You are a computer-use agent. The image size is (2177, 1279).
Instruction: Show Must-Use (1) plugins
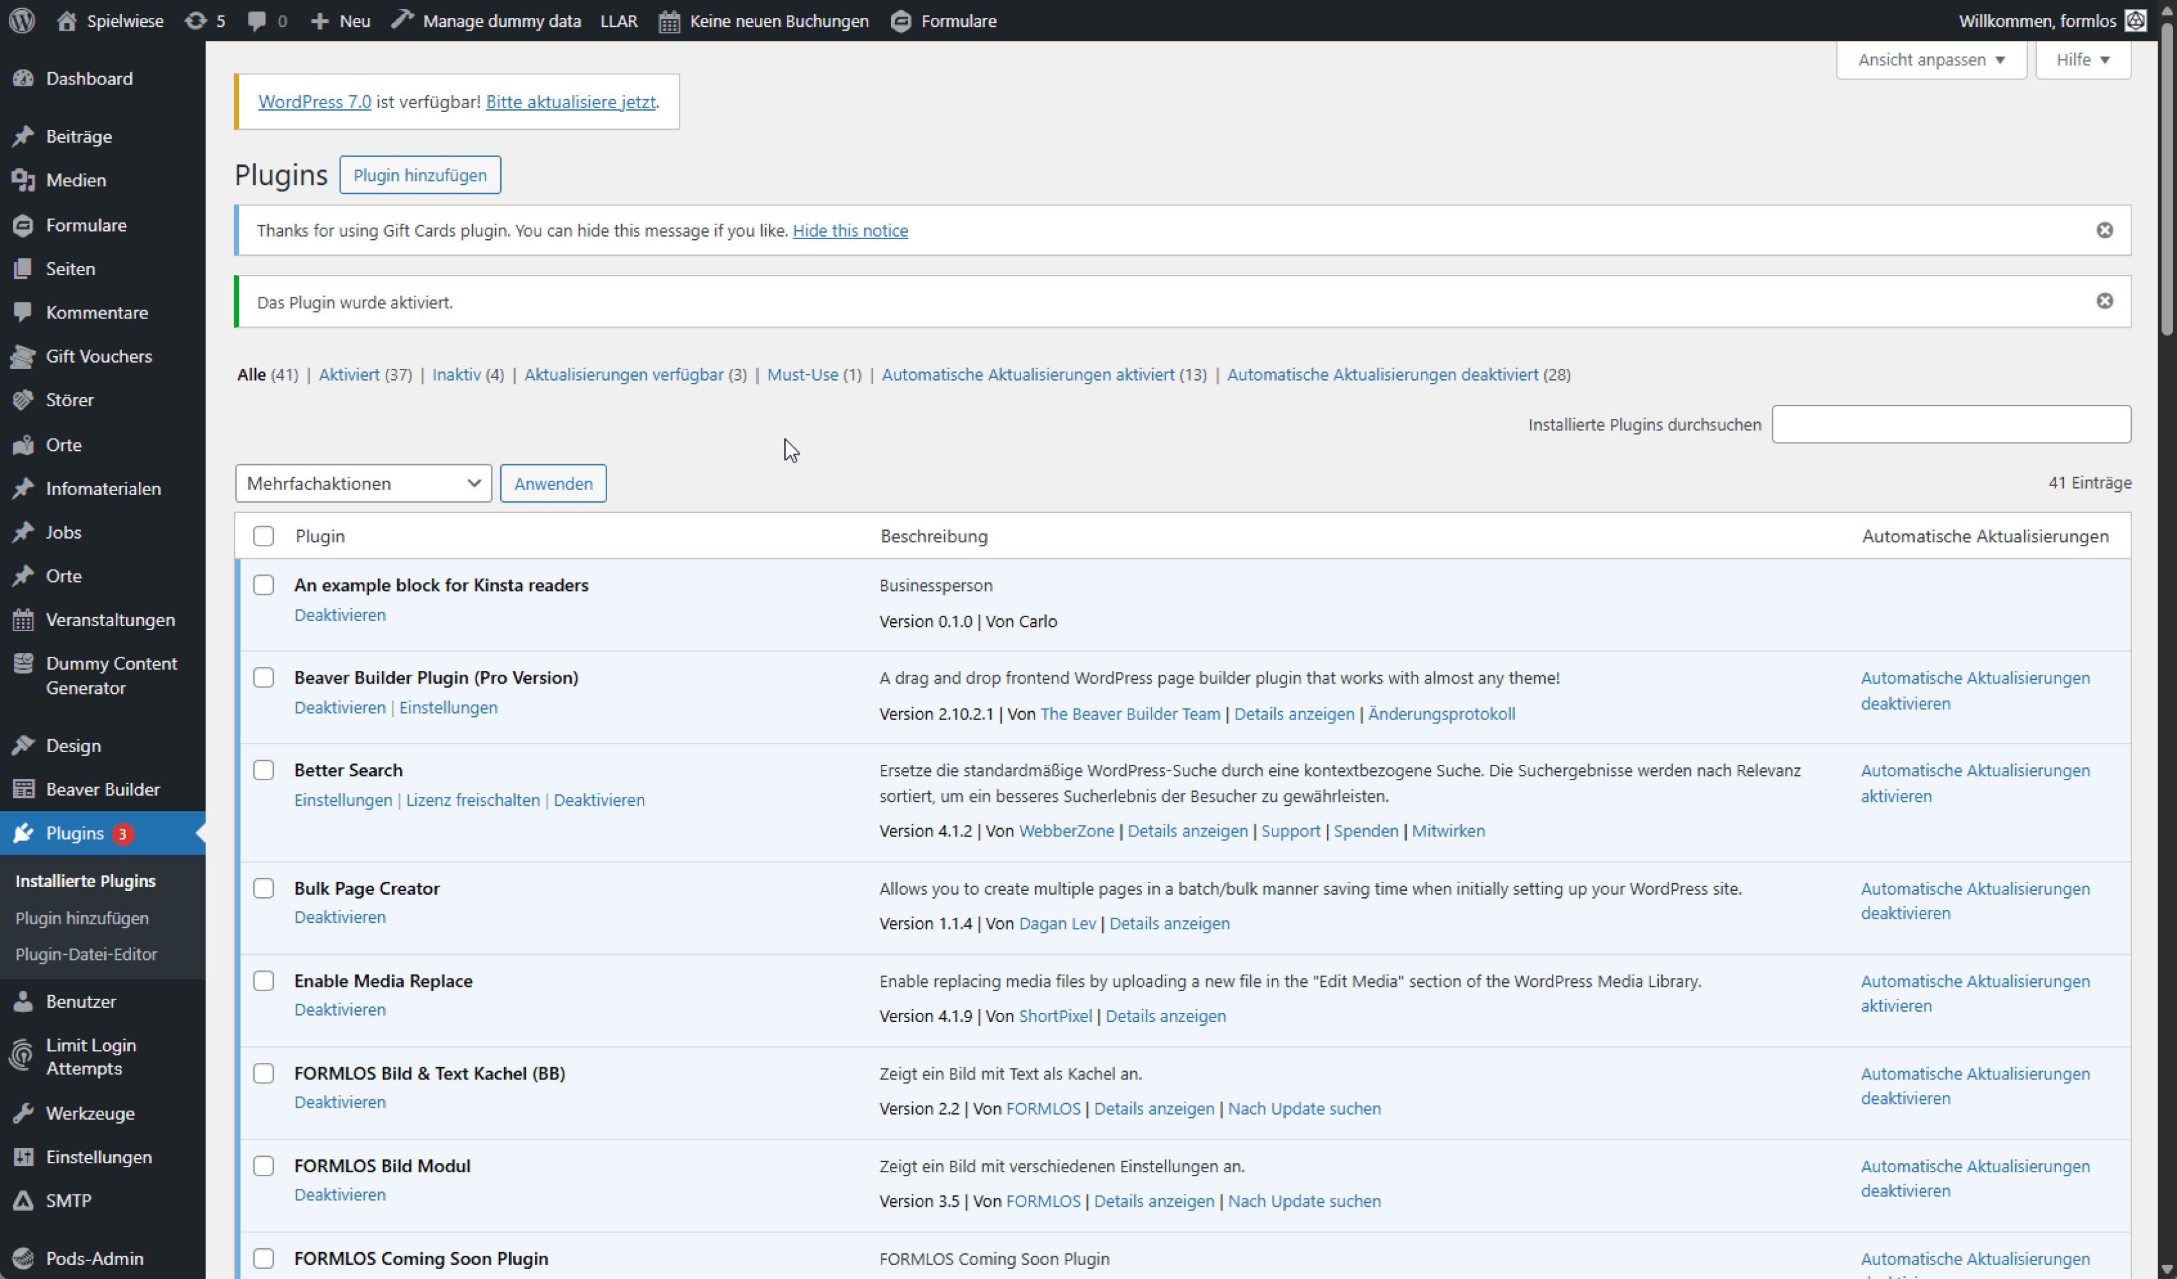[814, 375]
